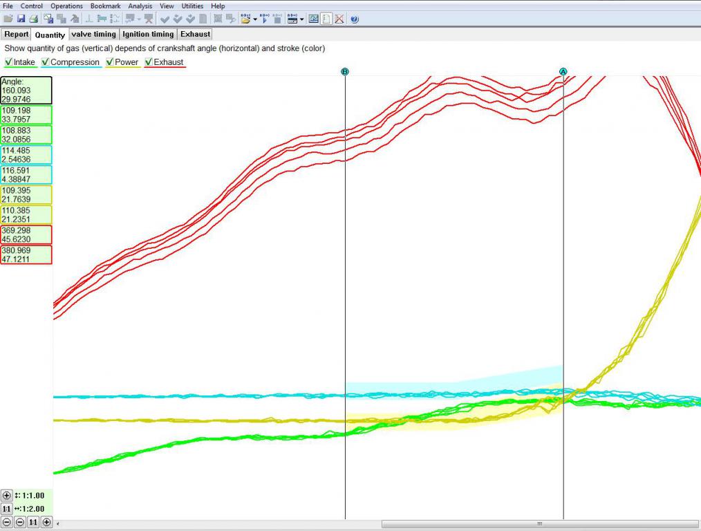Toggle the Compression stroke checkbox

point(45,62)
